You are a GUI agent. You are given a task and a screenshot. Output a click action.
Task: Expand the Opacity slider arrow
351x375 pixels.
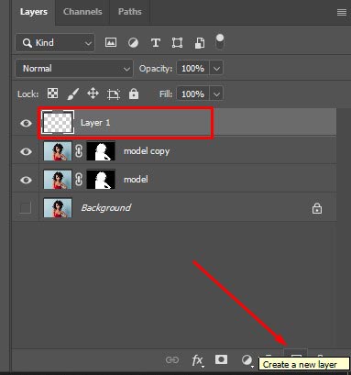[216, 68]
